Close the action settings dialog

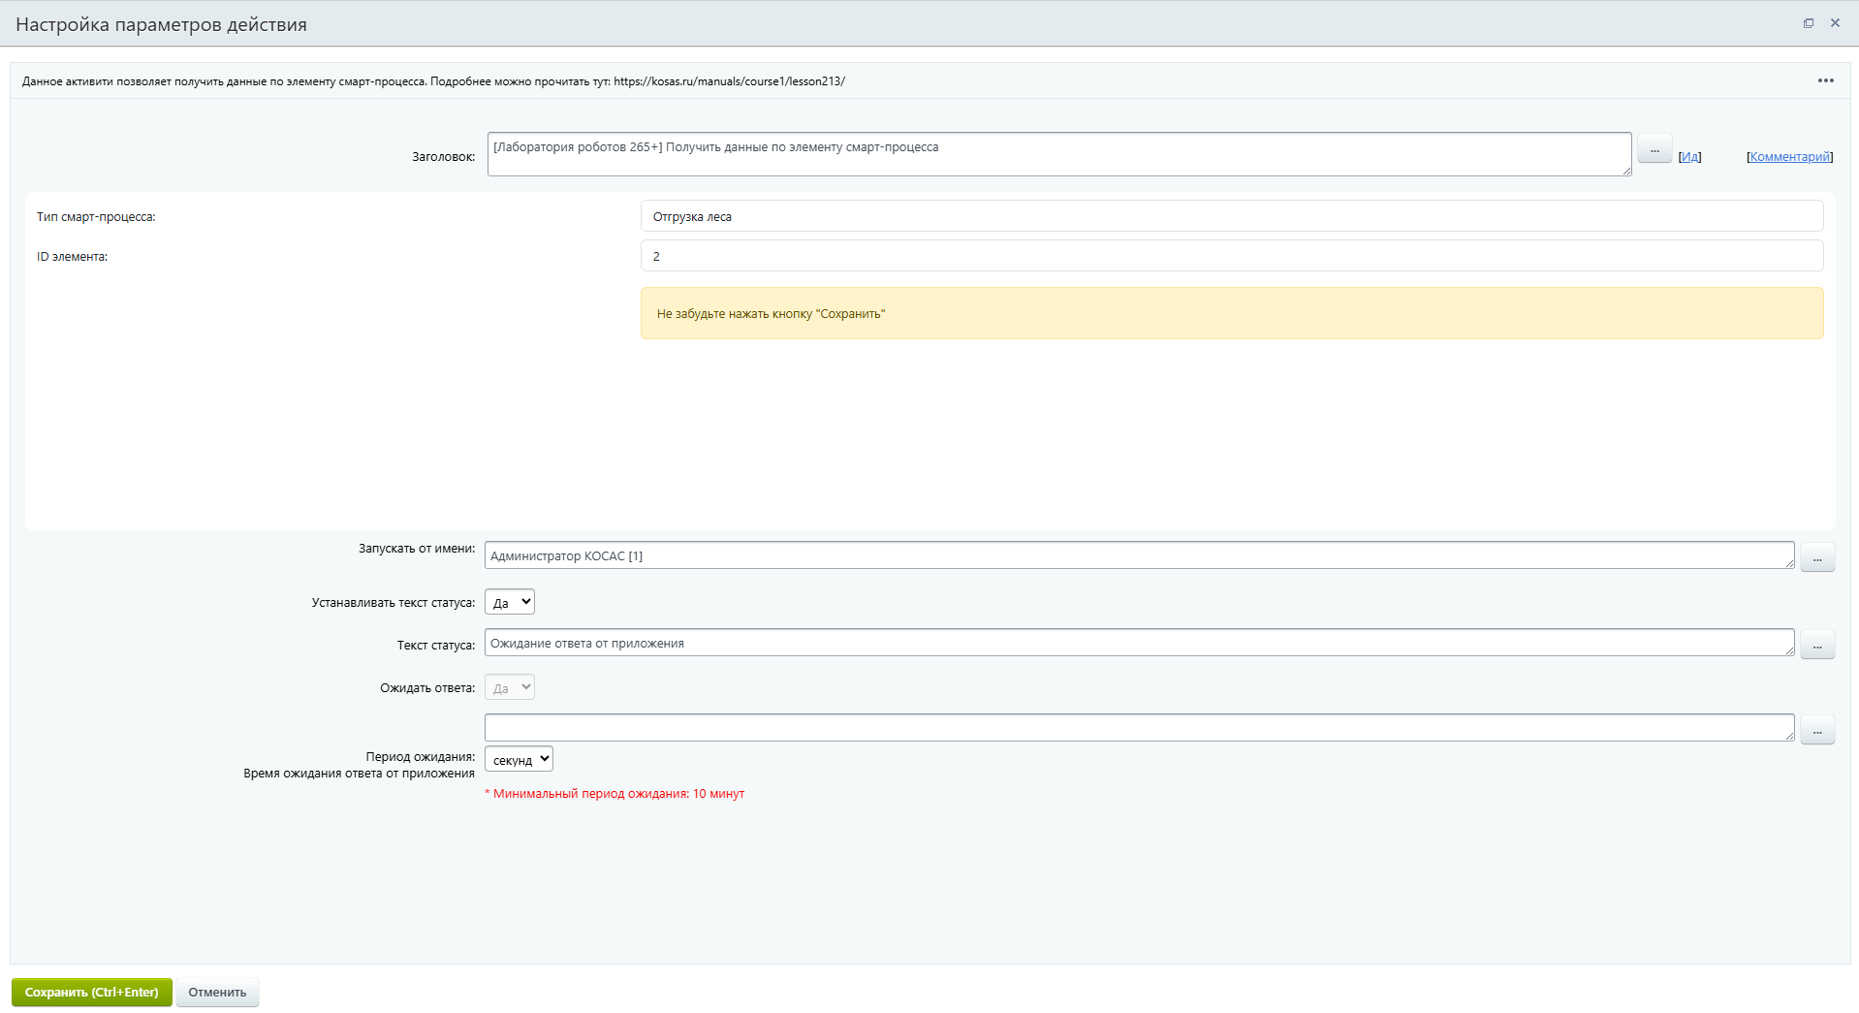pos(1835,23)
